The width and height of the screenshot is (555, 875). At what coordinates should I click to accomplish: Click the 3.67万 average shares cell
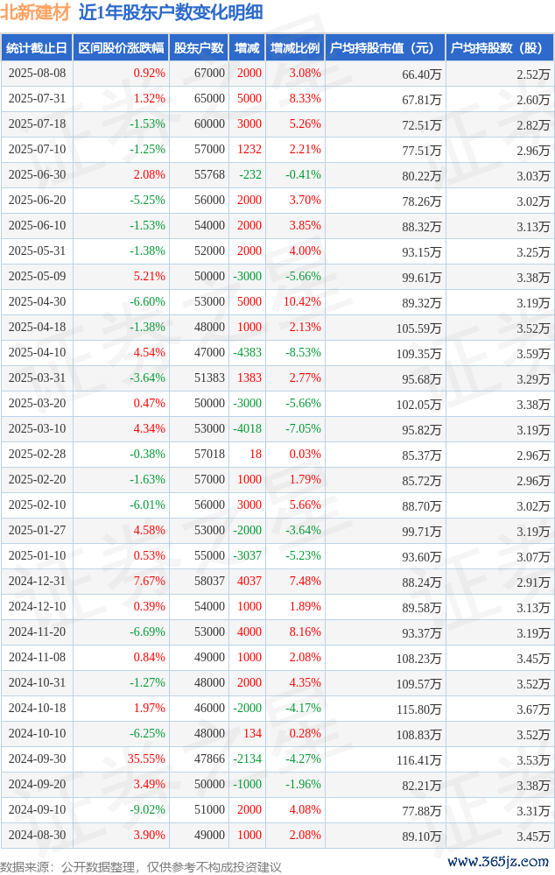(533, 709)
